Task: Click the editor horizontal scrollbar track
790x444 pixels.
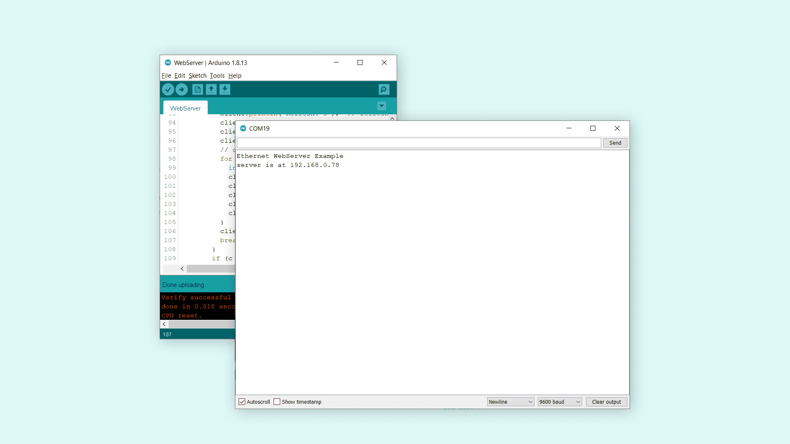Action: click(x=210, y=268)
